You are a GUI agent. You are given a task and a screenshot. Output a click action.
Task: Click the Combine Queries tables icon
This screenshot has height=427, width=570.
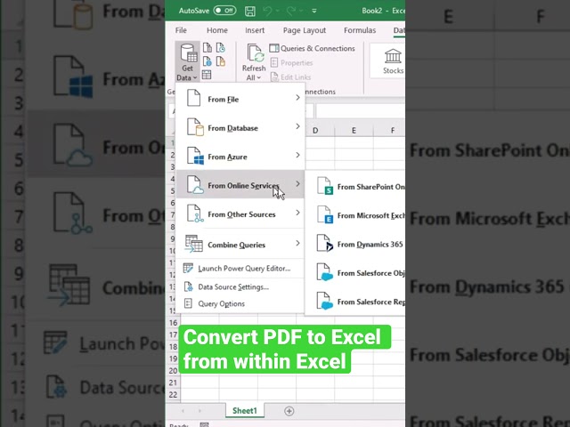click(193, 243)
